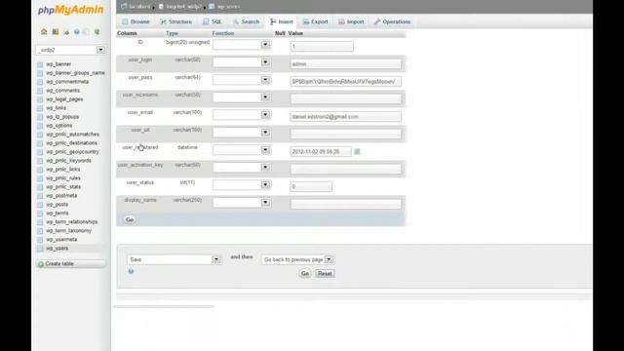Switch to the SQL tab
This screenshot has width=624, height=351.
212,21
